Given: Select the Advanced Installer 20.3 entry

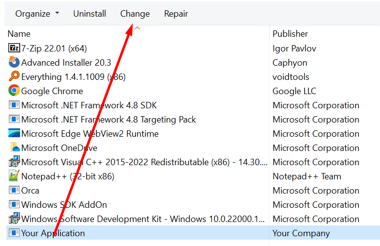Looking at the screenshot, I should click(x=66, y=63).
